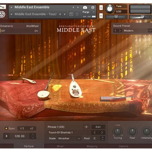Switch to the Perform tab
152x152 pixels.
(x=29, y=146)
